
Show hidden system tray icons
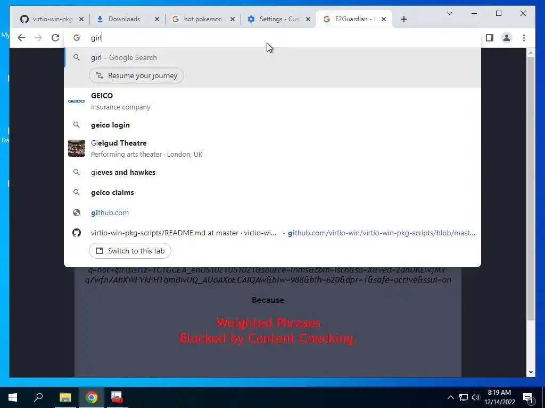coord(450,397)
